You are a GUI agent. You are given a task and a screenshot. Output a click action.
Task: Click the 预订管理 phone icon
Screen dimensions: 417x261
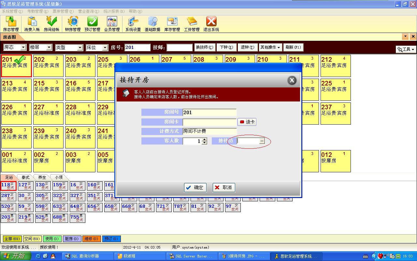pyautogui.click(x=92, y=24)
